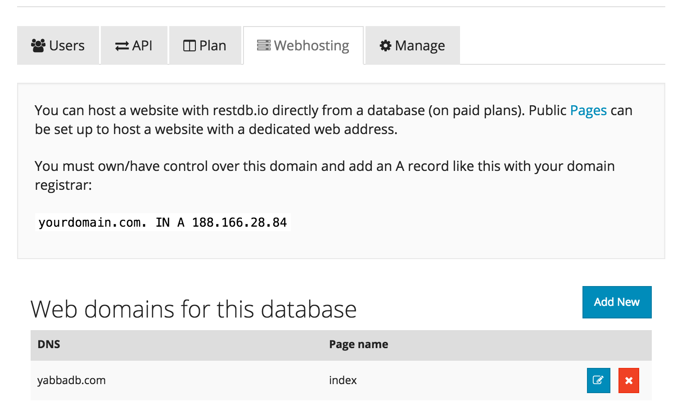Click the DNS column header
The height and width of the screenshot is (403, 677).
click(x=49, y=345)
